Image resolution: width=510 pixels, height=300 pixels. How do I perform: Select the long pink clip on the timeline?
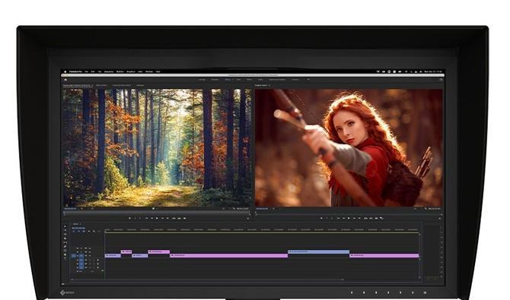tap(228, 256)
